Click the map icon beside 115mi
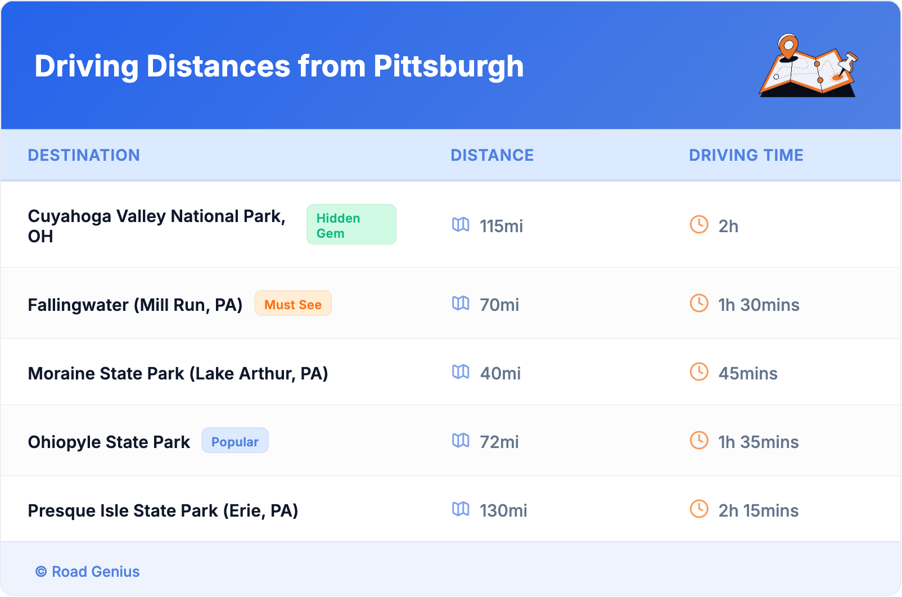This screenshot has height=597, width=902. tap(461, 225)
